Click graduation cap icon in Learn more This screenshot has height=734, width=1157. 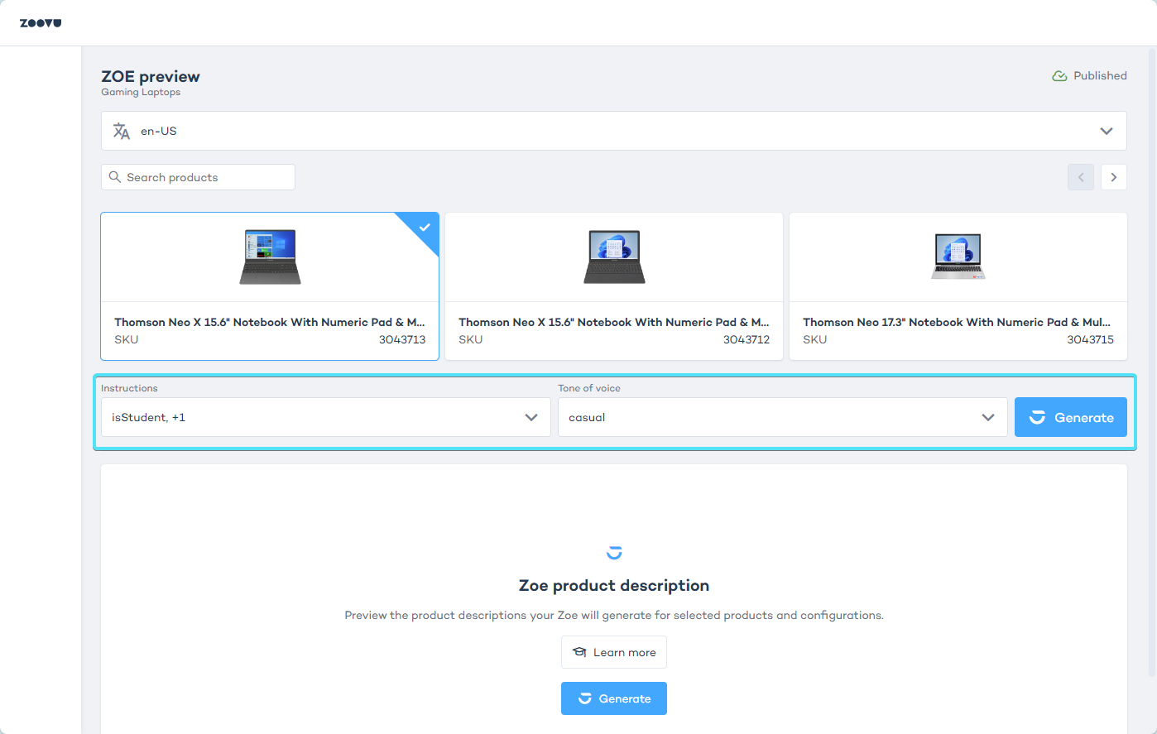pyautogui.click(x=579, y=652)
